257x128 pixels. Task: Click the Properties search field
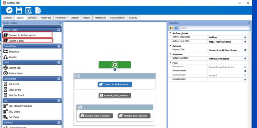pos(214,28)
